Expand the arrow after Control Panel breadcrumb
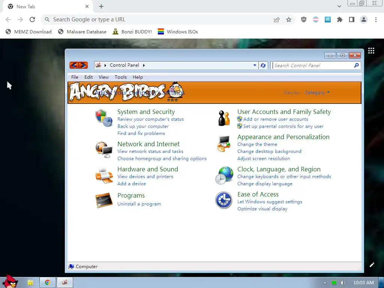Viewport: 384px width, 288px height. tap(144, 65)
